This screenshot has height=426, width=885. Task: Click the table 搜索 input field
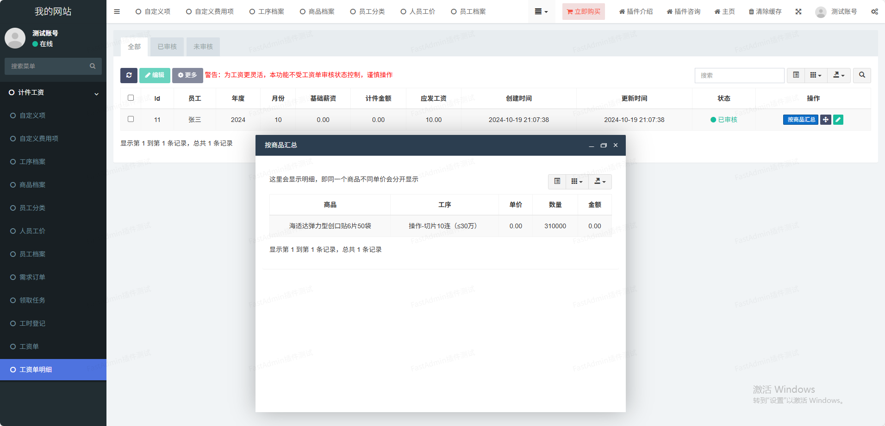click(x=739, y=75)
